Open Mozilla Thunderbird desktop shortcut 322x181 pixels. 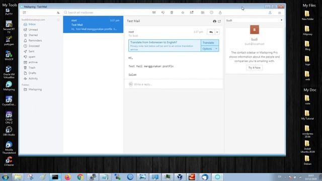[x=9, y=147]
